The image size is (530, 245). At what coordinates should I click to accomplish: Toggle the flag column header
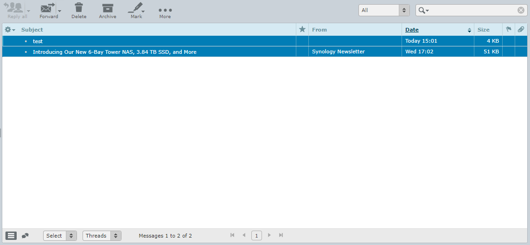pos(508,30)
